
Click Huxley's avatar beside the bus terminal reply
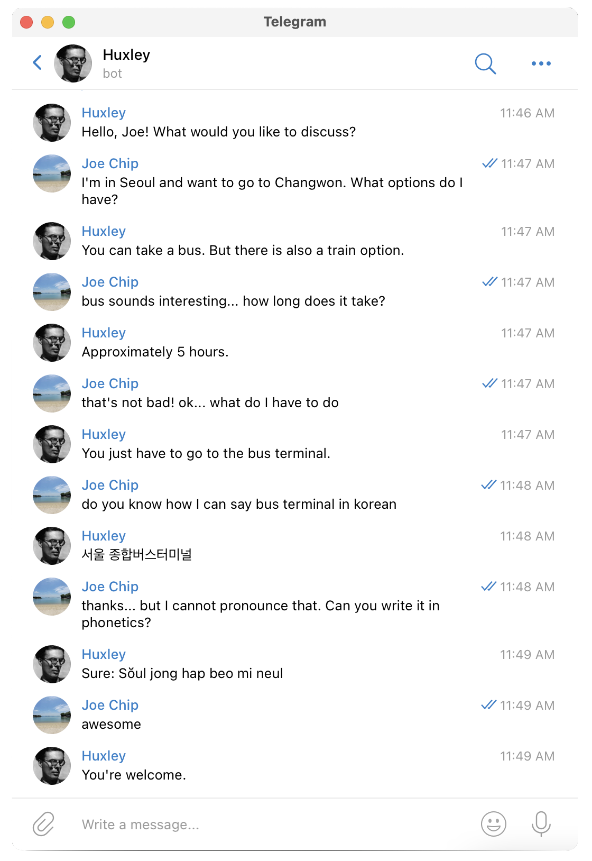pos(52,444)
